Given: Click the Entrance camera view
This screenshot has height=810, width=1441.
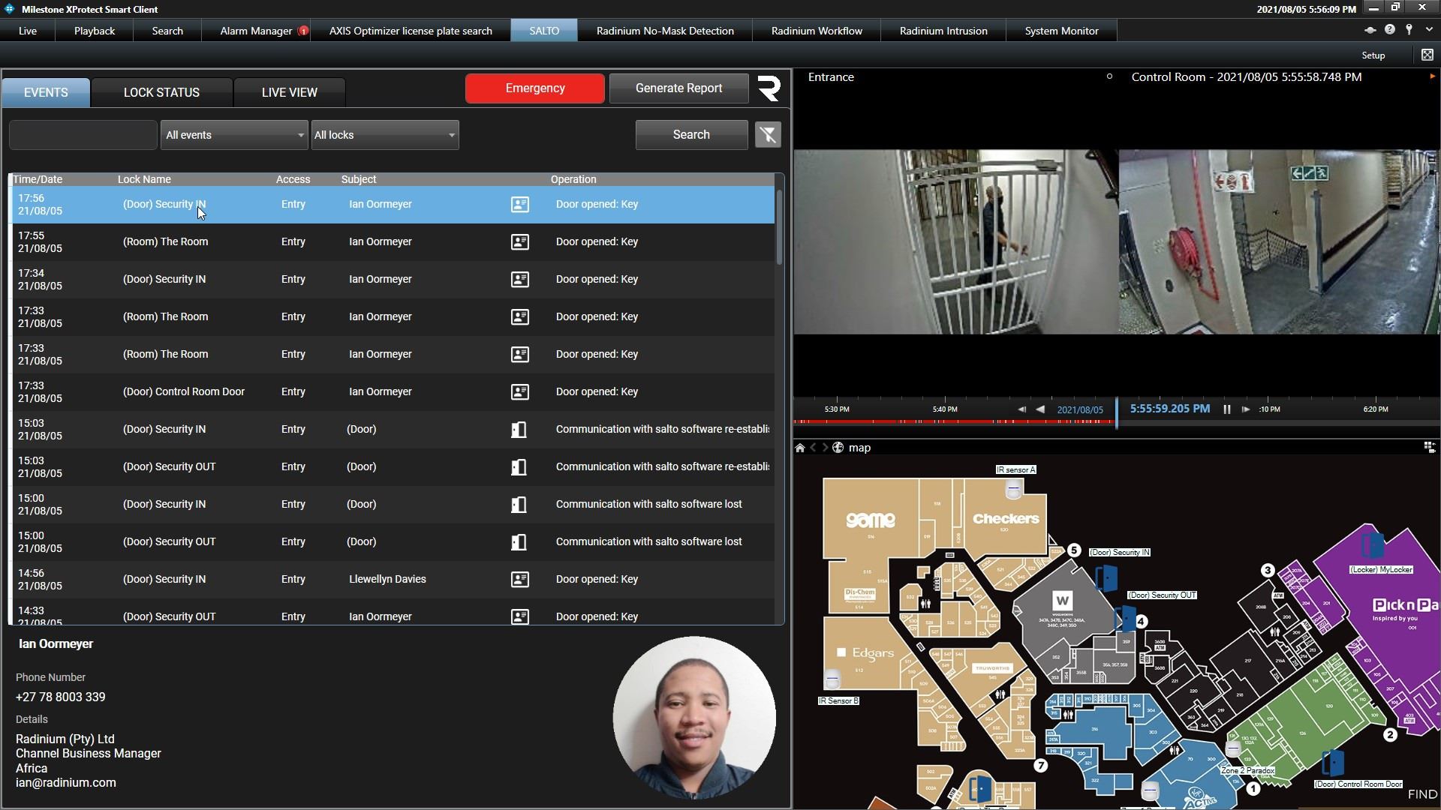Looking at the screenshot, I should click(x=956, y=241).
